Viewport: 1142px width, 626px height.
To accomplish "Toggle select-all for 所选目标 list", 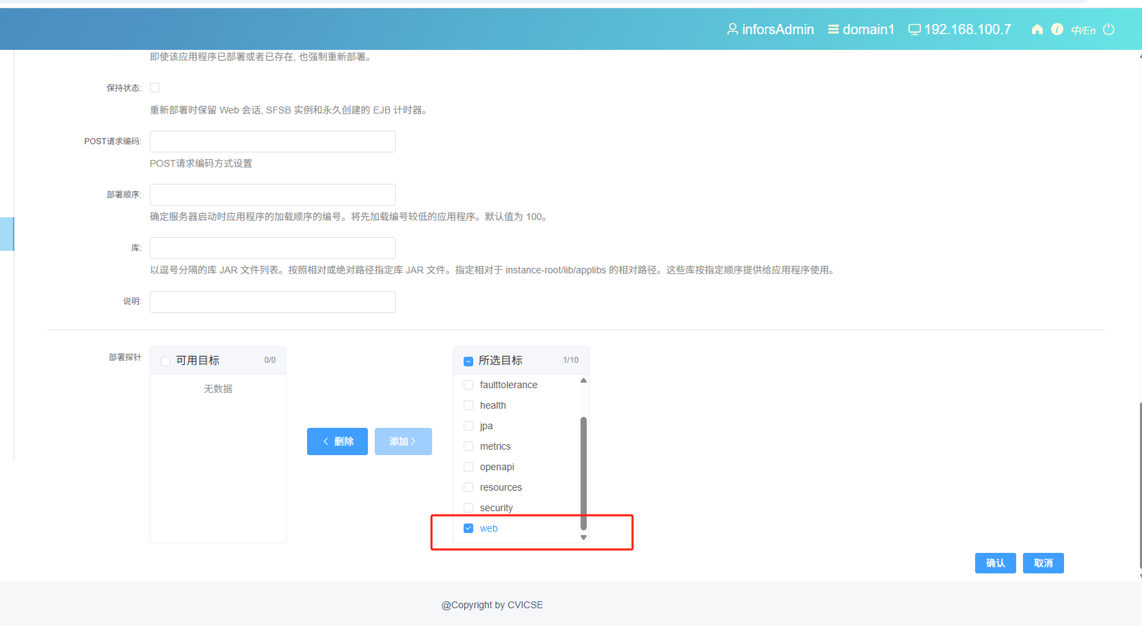I will (x=468, y=361).
